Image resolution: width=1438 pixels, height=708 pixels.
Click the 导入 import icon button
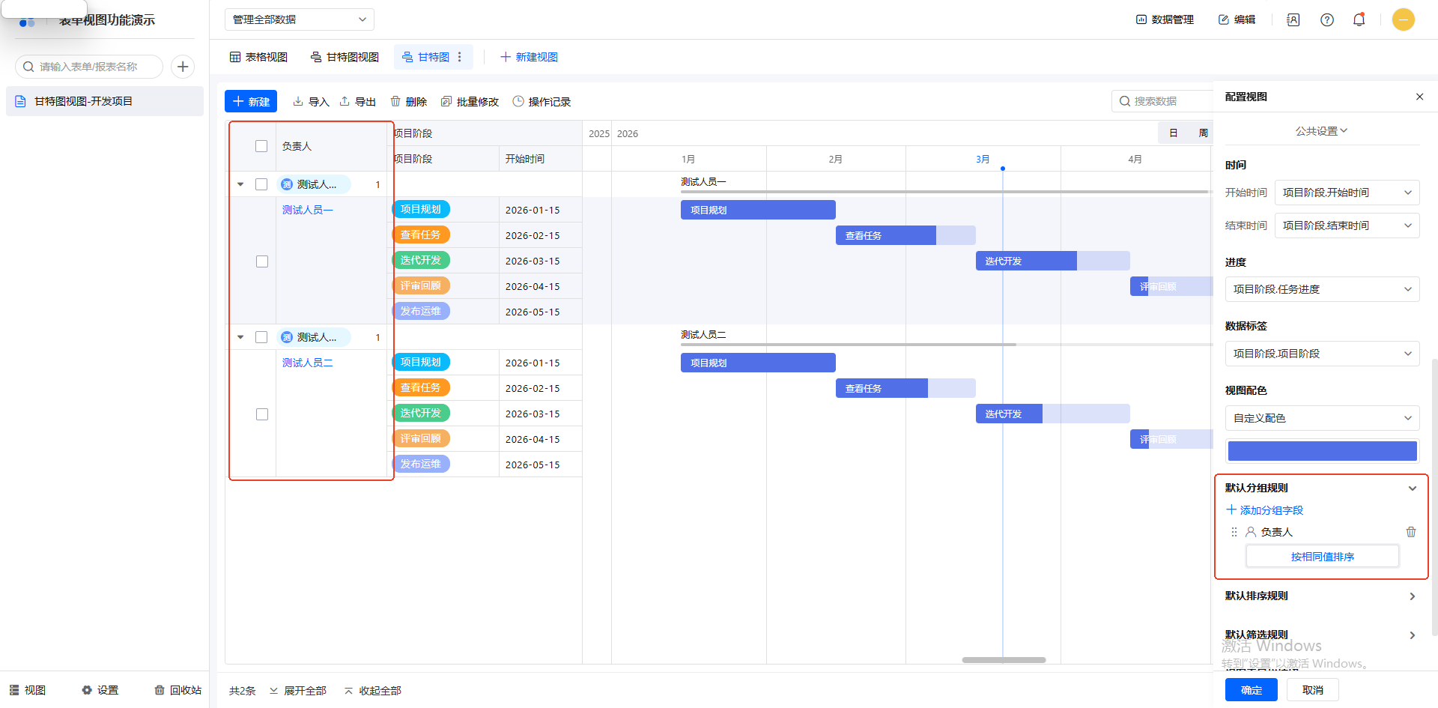311,102
